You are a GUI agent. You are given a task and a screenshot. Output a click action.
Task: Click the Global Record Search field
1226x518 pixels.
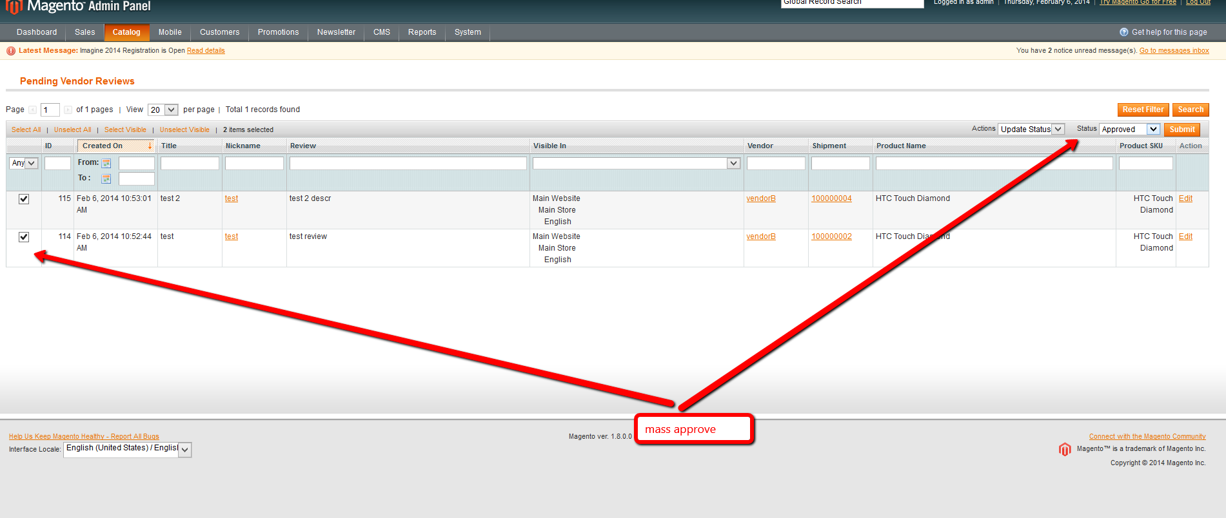(853, 3)
